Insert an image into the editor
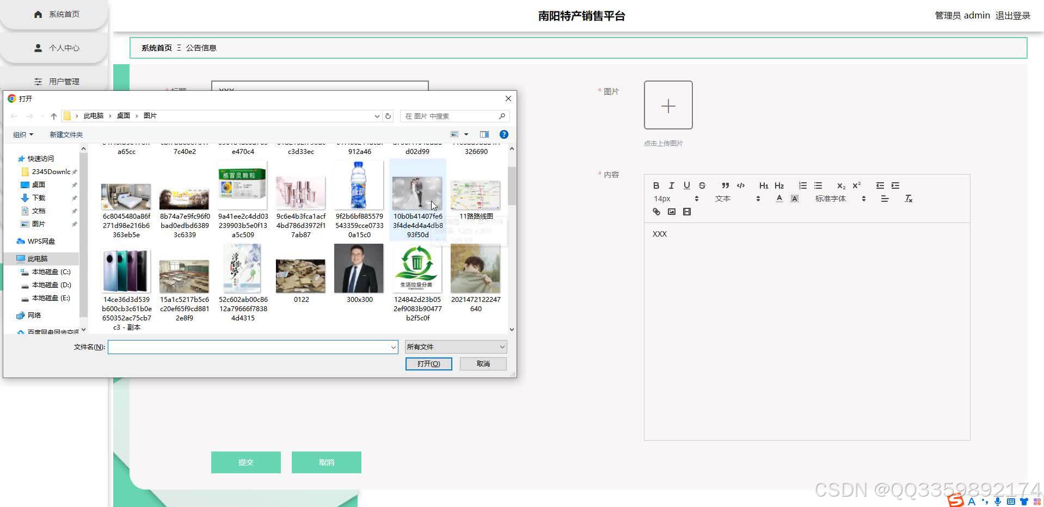 tap(671, 212)
